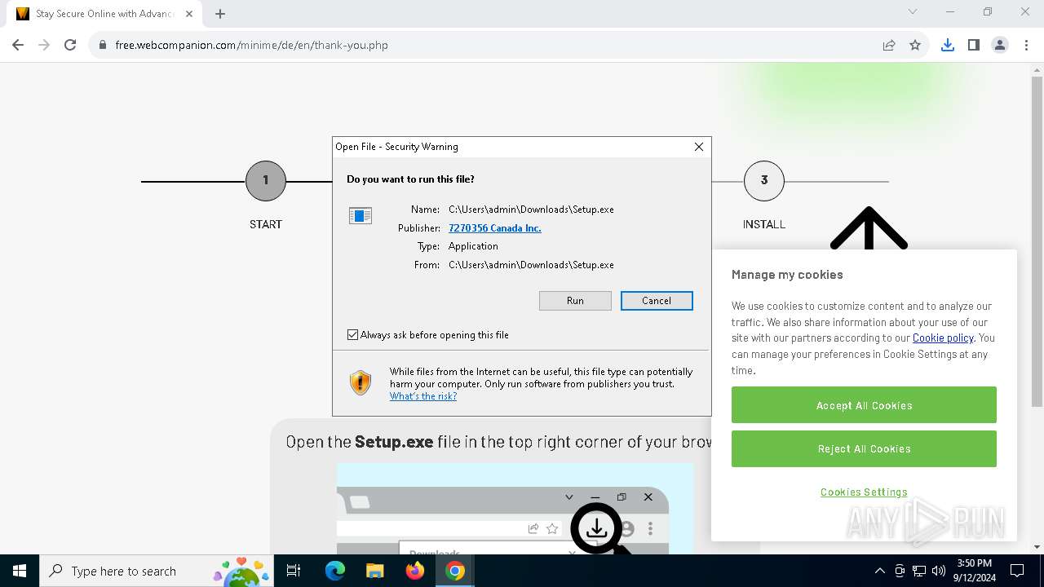Image resolution: width=1044 pixels, height=587 pixels.
Task: Uncheck Always ask before opening this file
Action: (353, 335)
